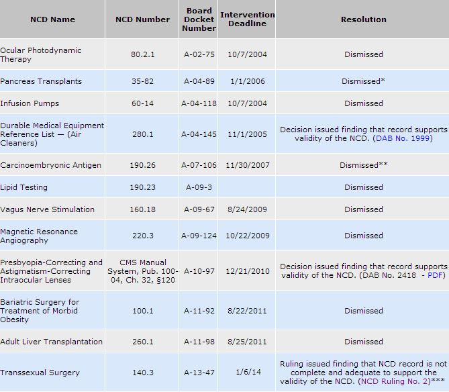The image size is (449, 392).
Task: Click docket number A-11-92
Action: tap(199, 311)
